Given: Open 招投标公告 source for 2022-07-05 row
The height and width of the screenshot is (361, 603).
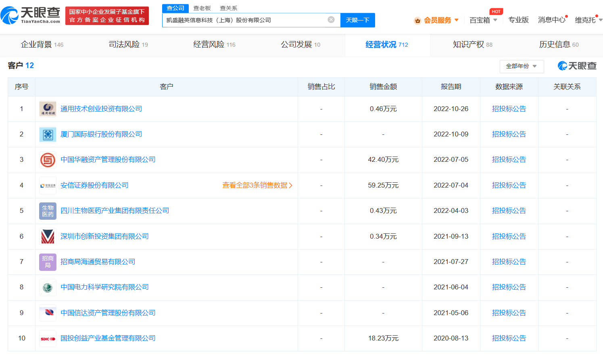Looking at the screenshot, I should (x=509, y=159).
